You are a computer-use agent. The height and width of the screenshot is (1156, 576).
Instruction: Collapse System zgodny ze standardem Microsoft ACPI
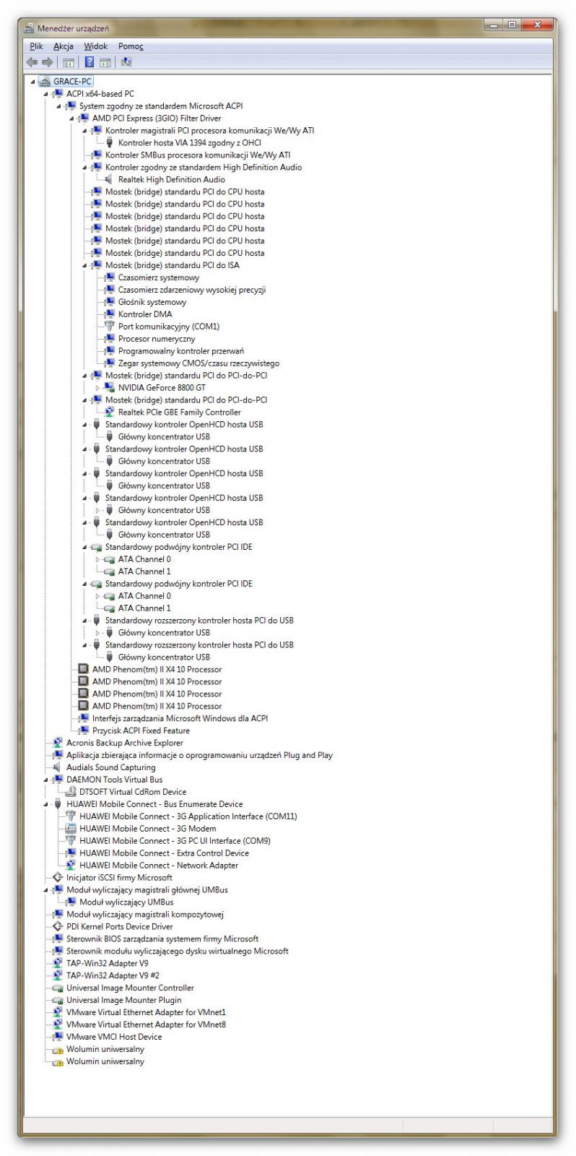tap(59, 106)
